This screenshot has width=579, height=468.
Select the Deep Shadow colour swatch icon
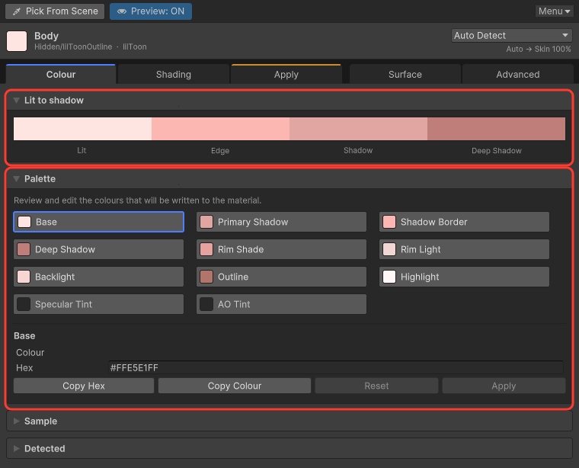(x=24, y=249)
